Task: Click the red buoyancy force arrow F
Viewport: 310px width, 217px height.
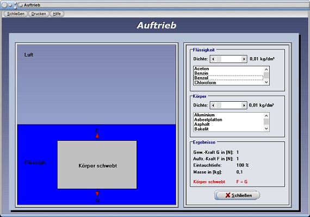Action: (x=97, y=136)
